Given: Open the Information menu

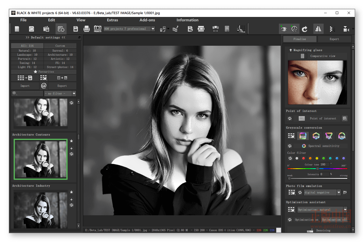Looking at the screenshot, I should (x=187, y=20).
